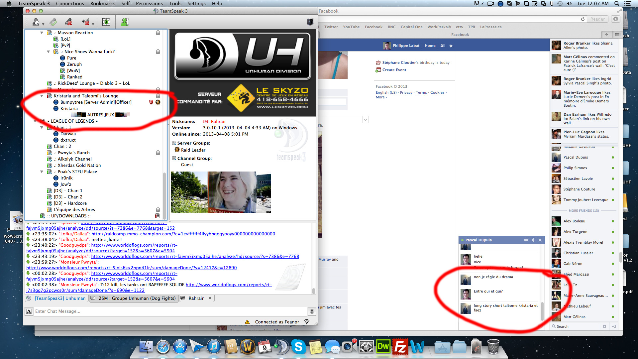The image size is (638, 359).
Task: Click Raid Leader group icon in info panel
Action: coord(177,150)
